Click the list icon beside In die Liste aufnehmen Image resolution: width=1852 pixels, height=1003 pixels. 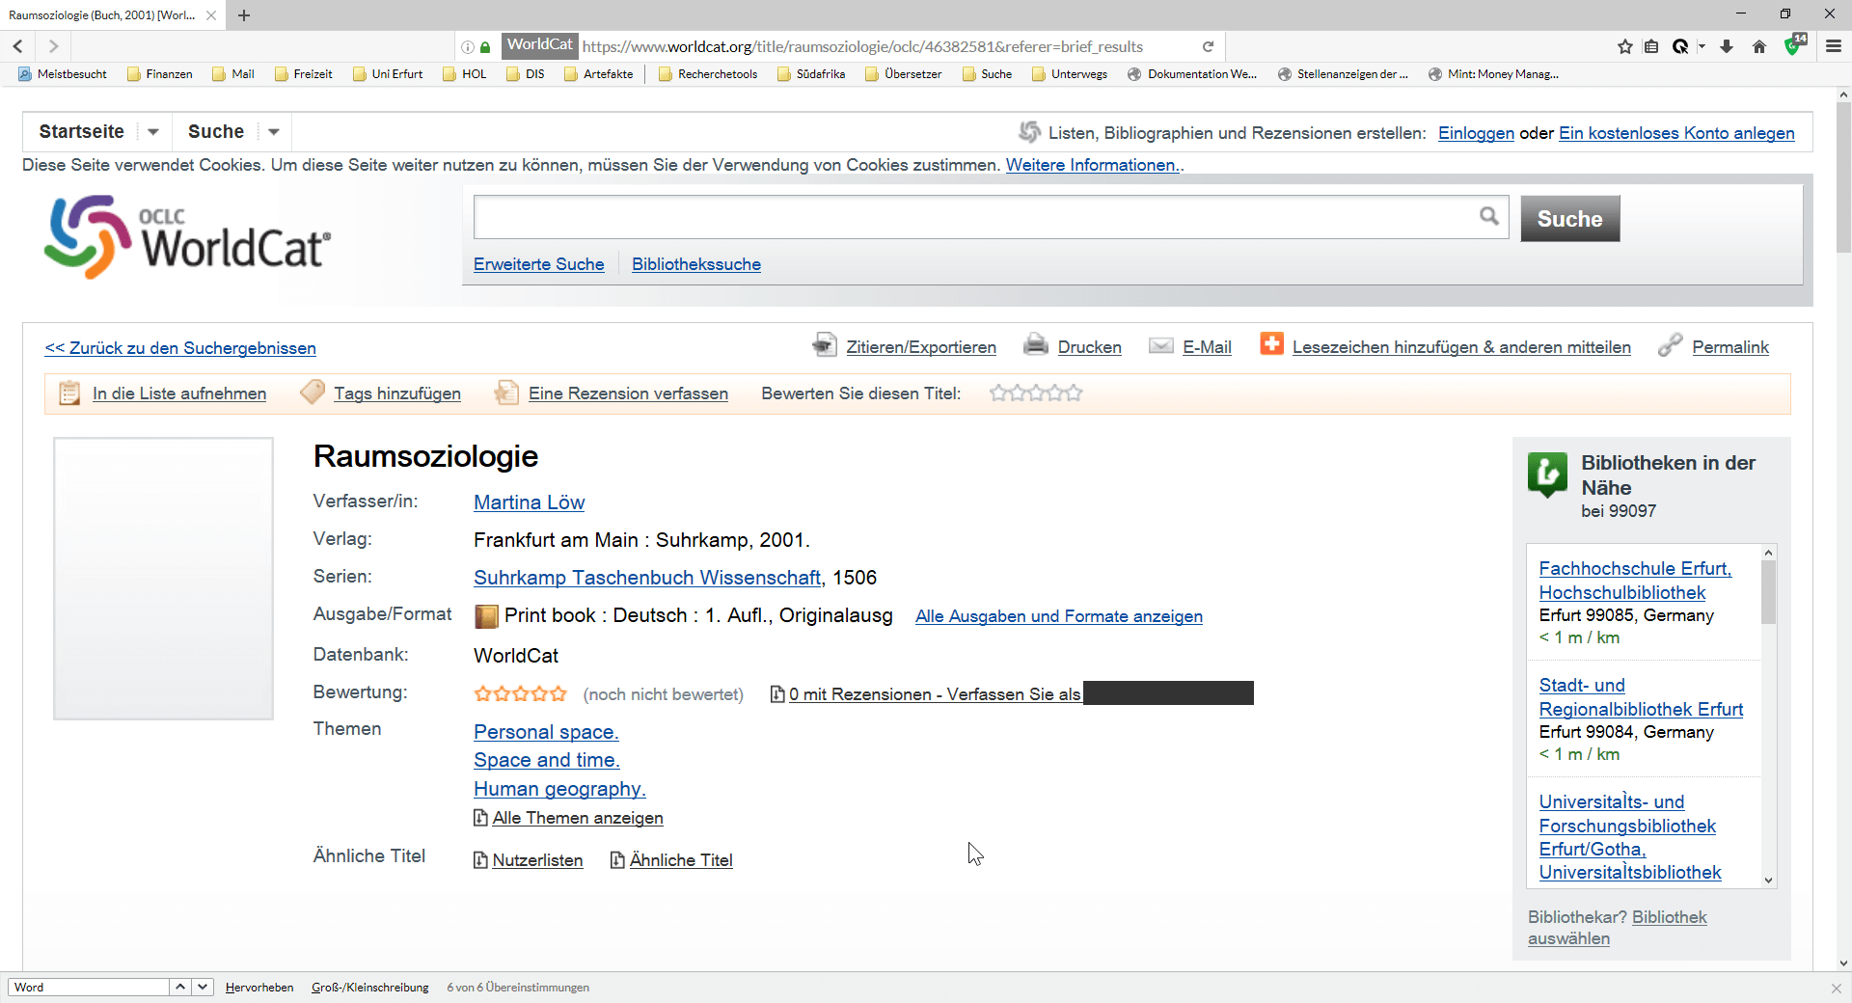69,393
